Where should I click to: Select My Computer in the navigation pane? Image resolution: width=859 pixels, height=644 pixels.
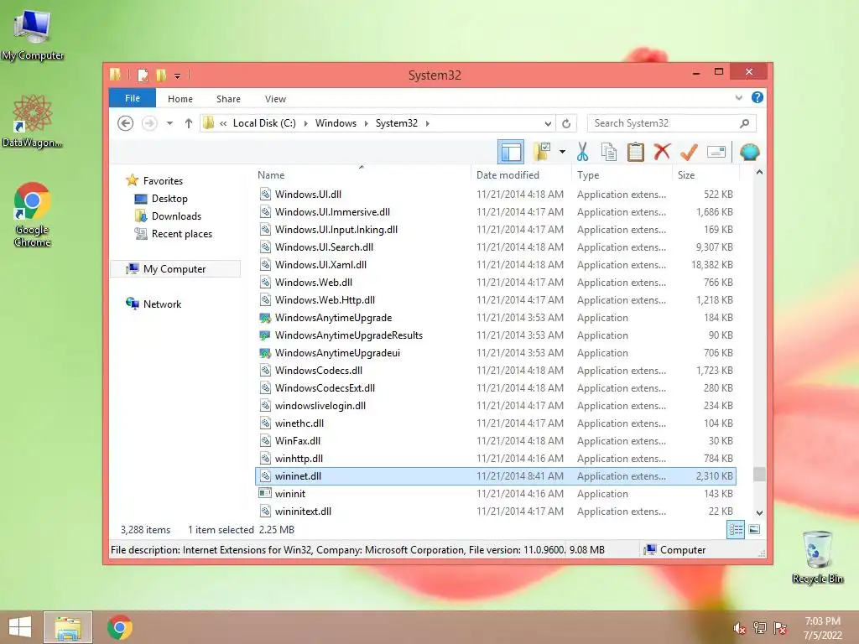[174, 269]
